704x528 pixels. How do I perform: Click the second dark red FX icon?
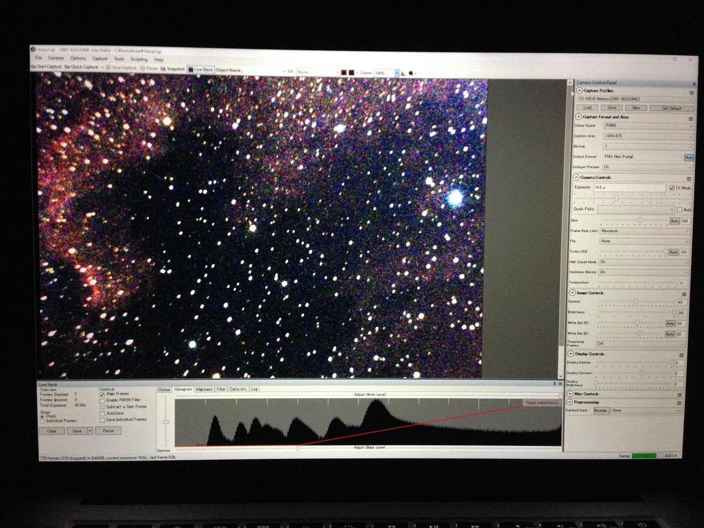pyautogui.click(x=351, y=72)
